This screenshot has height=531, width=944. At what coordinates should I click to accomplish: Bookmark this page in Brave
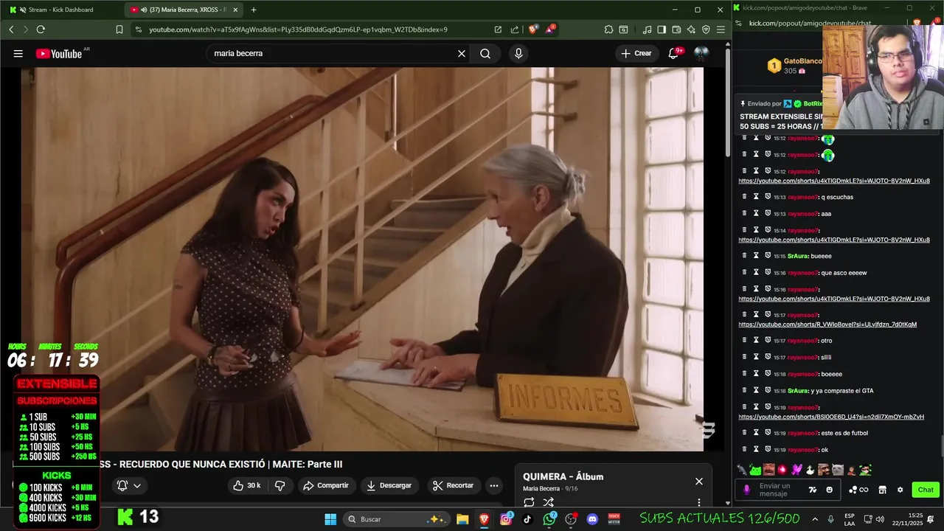119,29
